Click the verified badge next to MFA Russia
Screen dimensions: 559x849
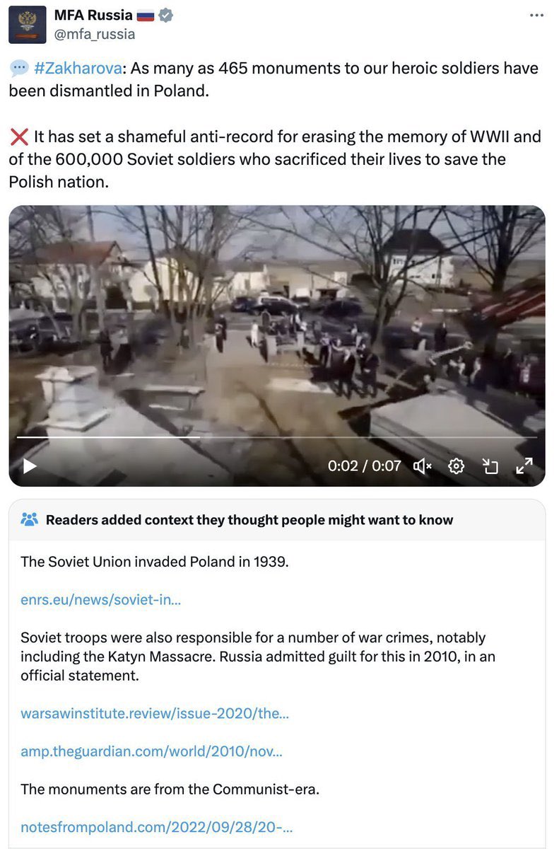point(165,15)
